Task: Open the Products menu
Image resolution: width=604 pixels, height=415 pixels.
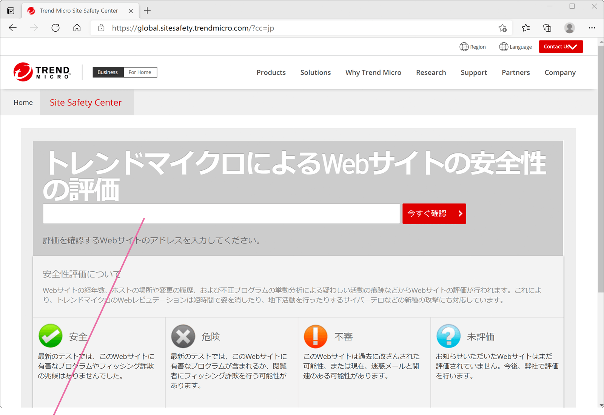Action: [x=271, y=72]
